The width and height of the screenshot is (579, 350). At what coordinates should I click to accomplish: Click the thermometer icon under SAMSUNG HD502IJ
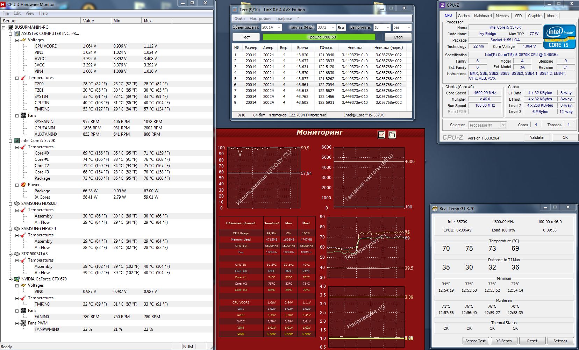pos(23,210)
